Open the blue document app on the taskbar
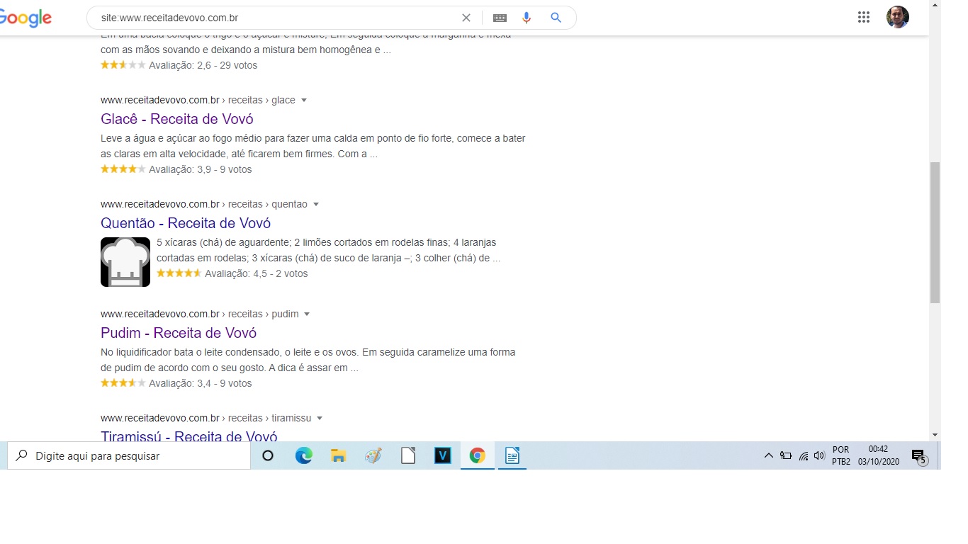The height and width of the screenshot is (544, 968). [512, 456]
